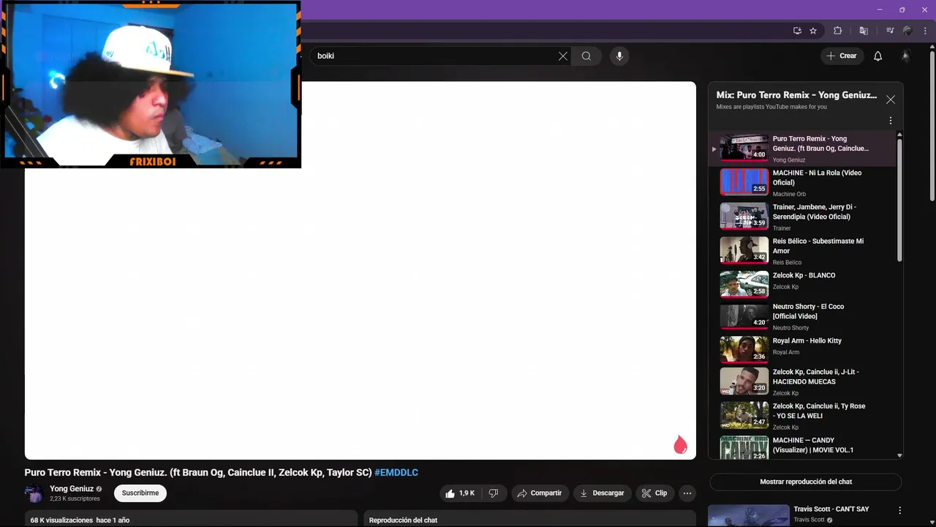Play MACHINE - Ni La Rola from playlist
This screenshot has height=527, width=936.
[802, 183]
